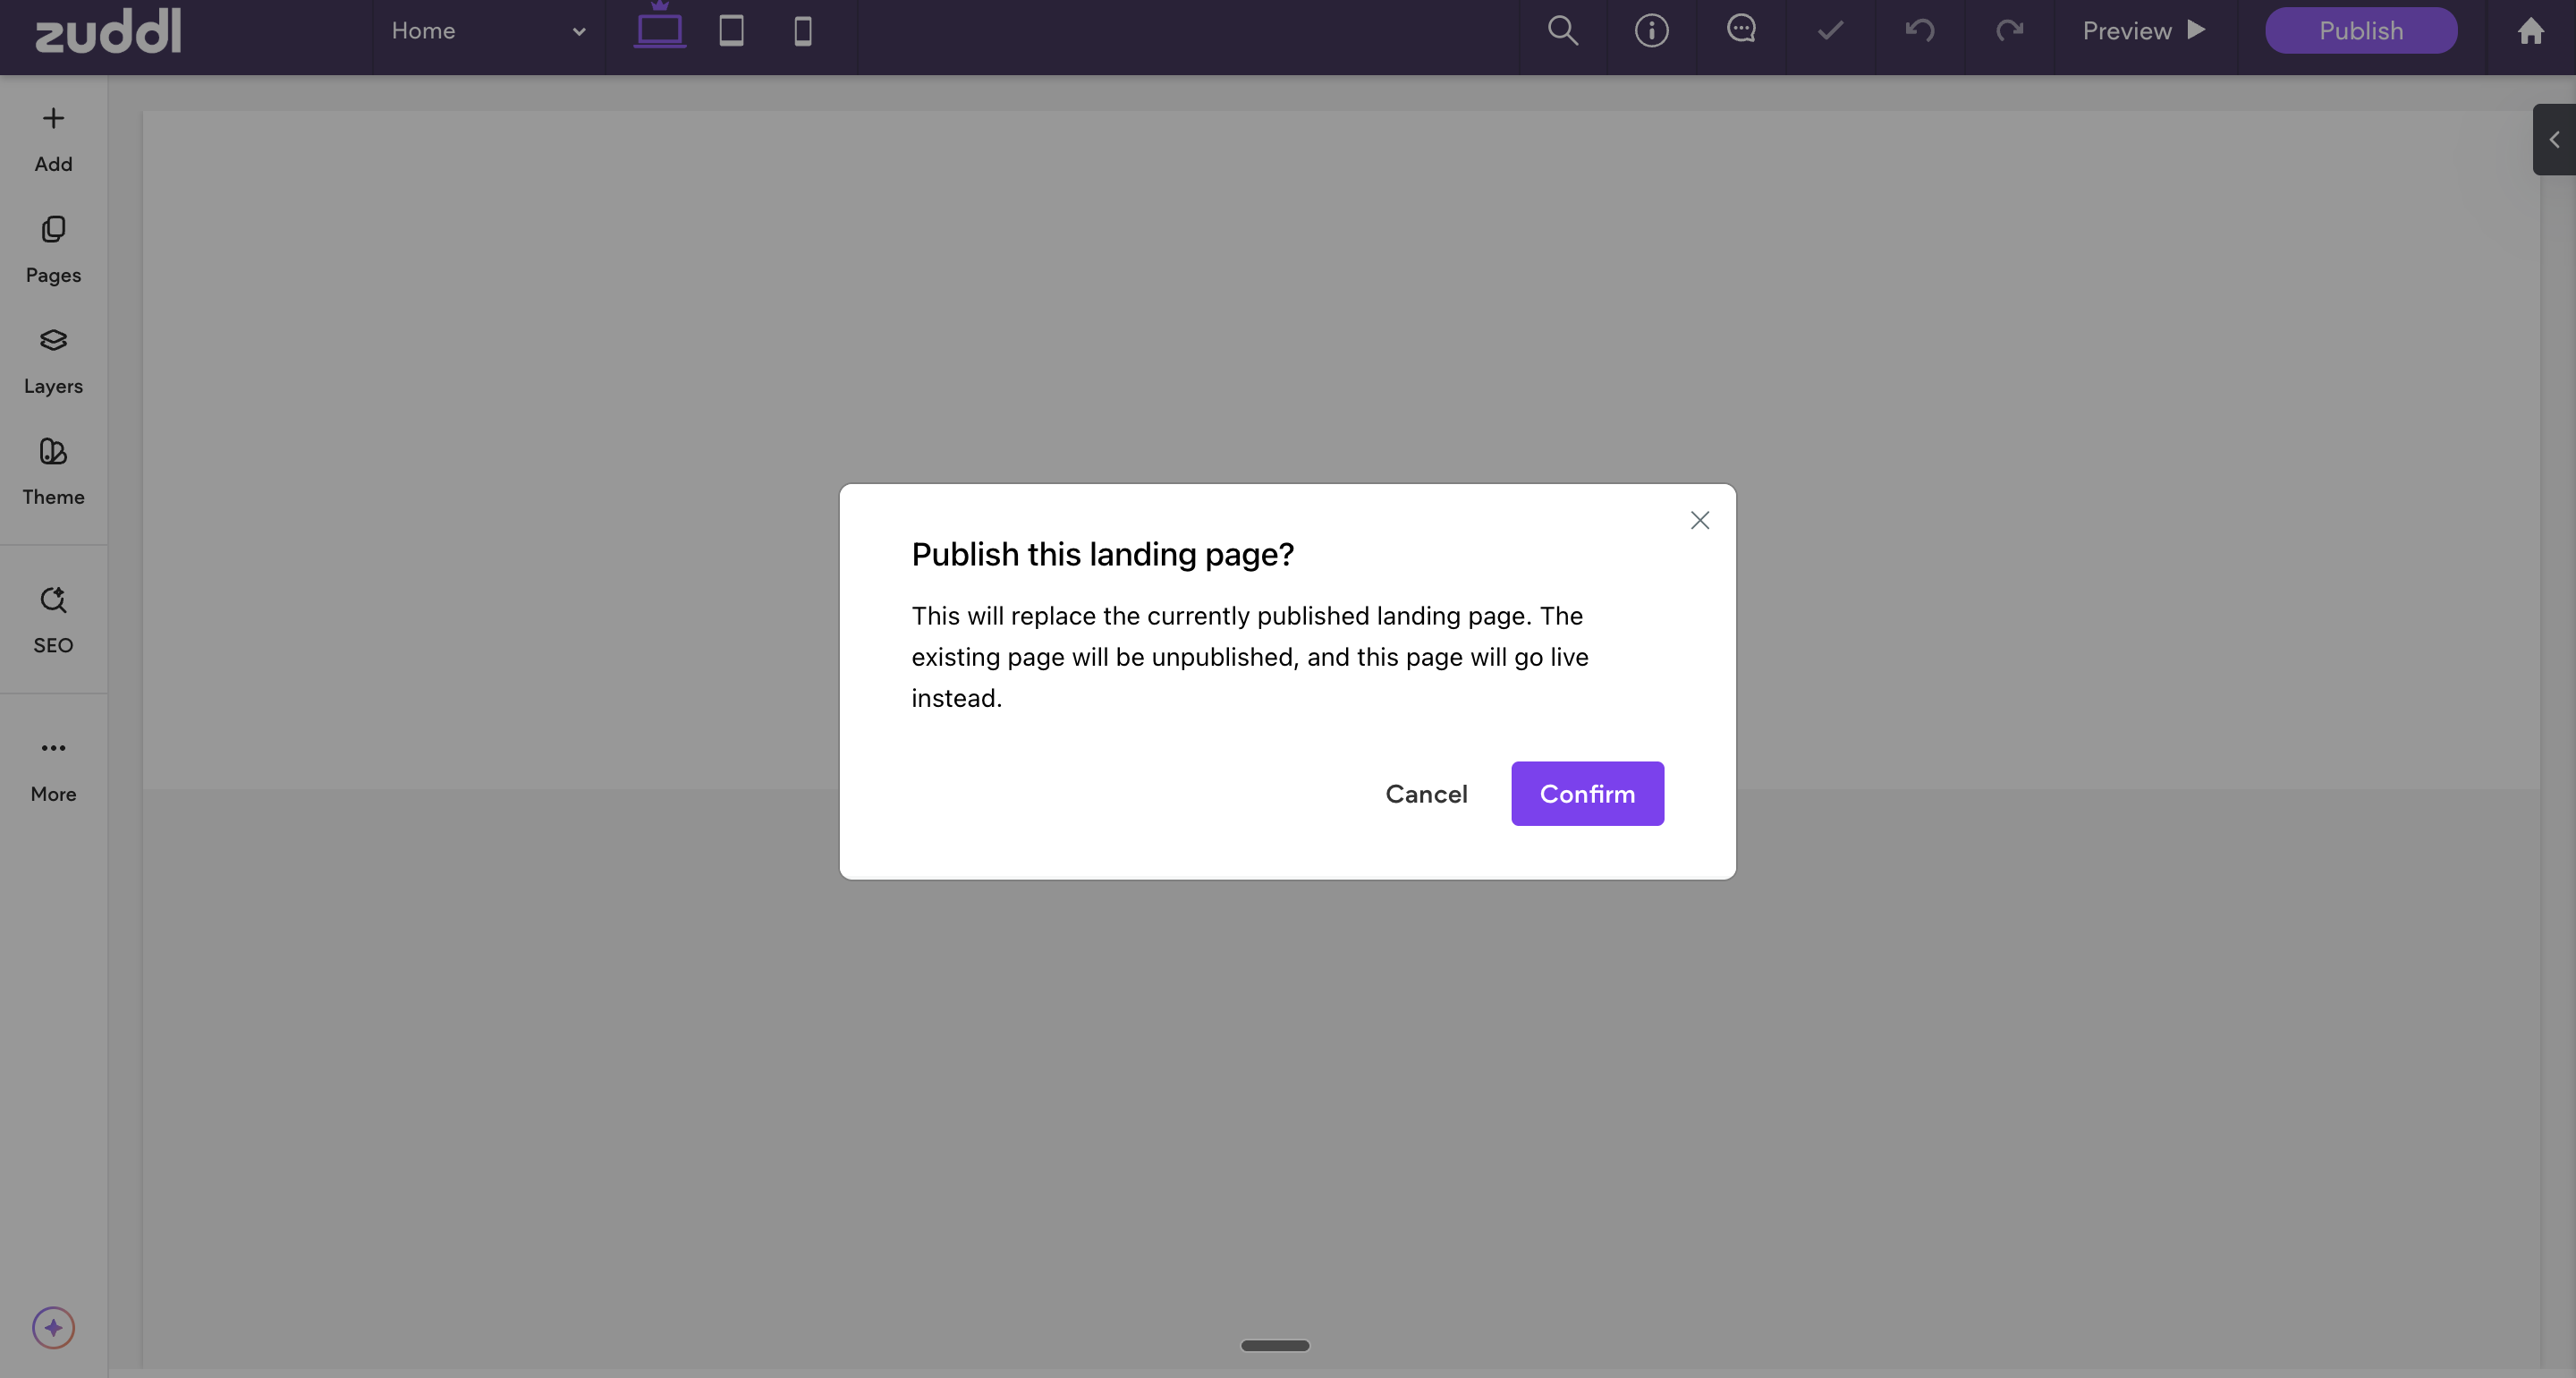Click the search magnifier icon
2576x1378 pixels.
point(1562,31)
